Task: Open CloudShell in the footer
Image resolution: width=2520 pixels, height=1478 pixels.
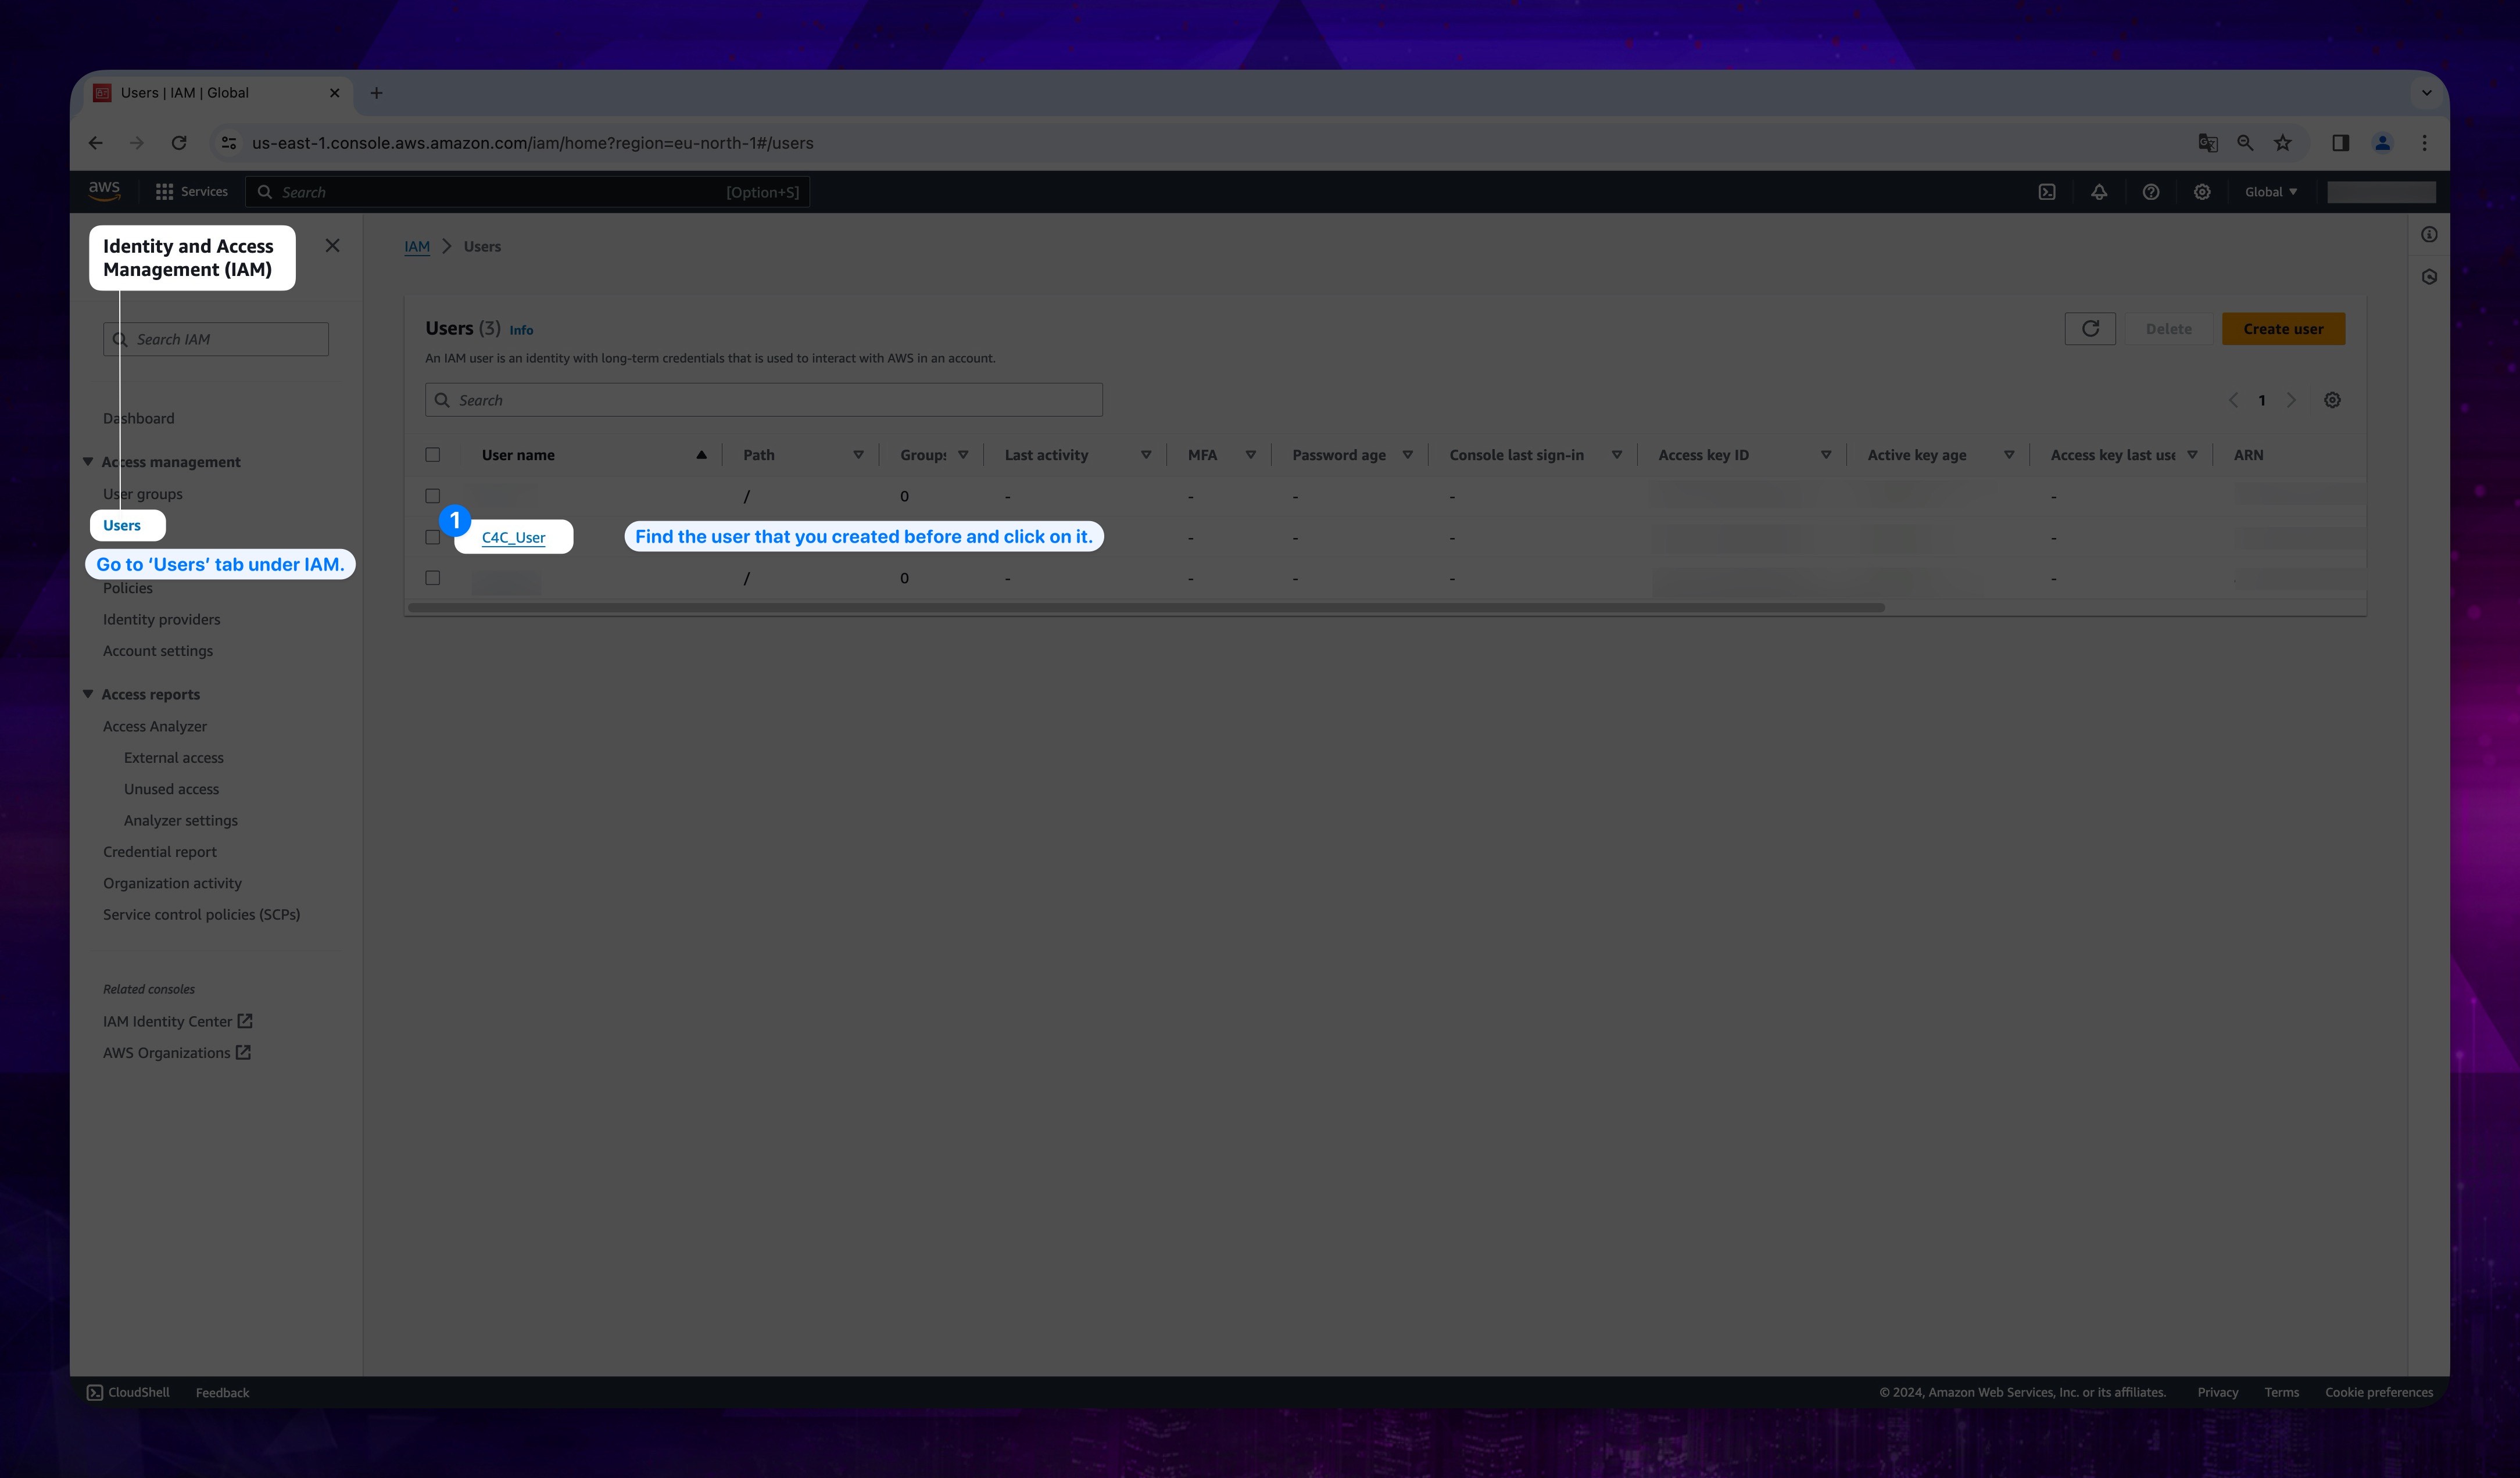Action: click(x=128, y=1392)
